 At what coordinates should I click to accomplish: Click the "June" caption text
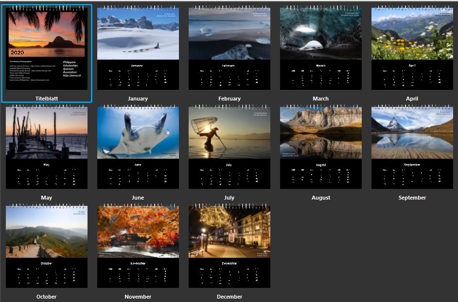coord(138,198)
